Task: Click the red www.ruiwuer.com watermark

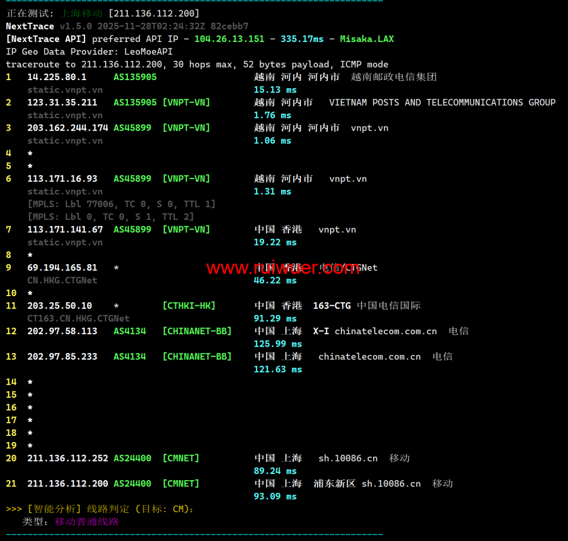Action: 282,268
